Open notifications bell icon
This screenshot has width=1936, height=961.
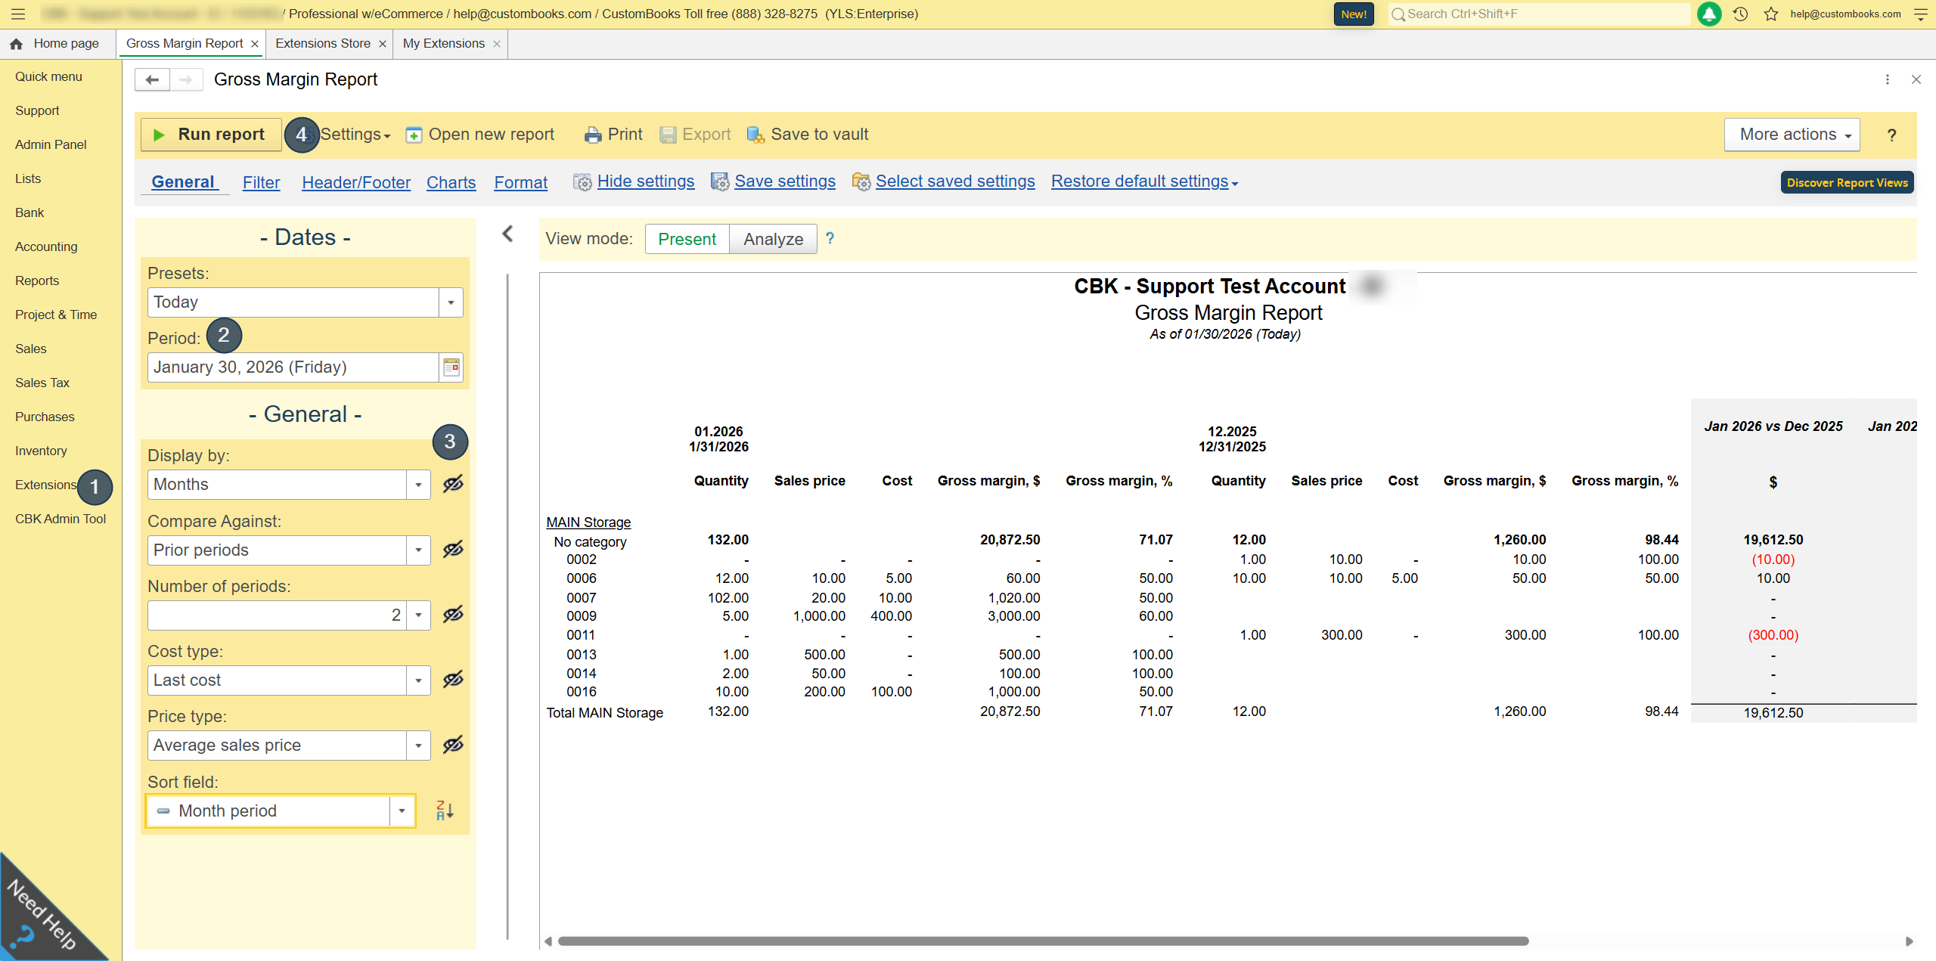coord(1709,14)
